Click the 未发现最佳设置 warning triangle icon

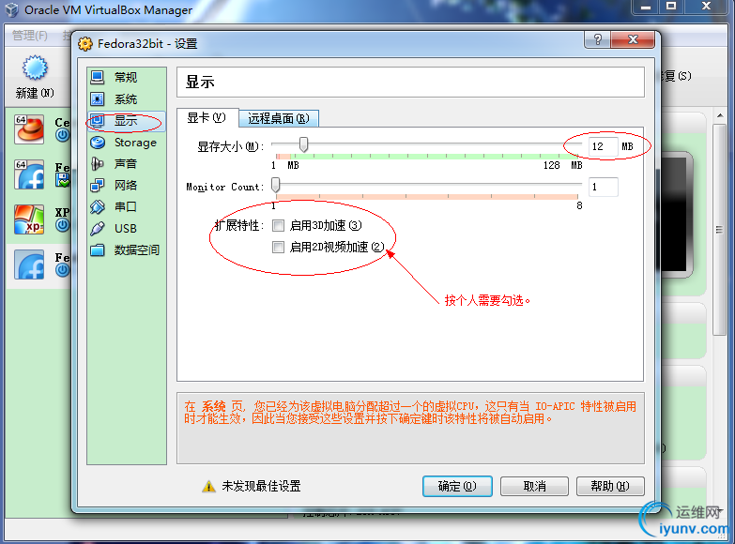[x=208, y=487]
